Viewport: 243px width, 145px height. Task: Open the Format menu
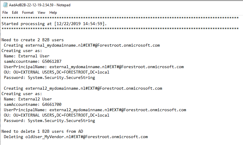[x=28, y=13]
